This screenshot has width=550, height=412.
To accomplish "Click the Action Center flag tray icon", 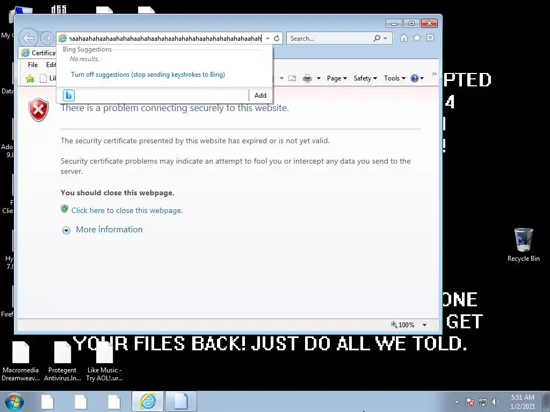I will coord(470,402).
